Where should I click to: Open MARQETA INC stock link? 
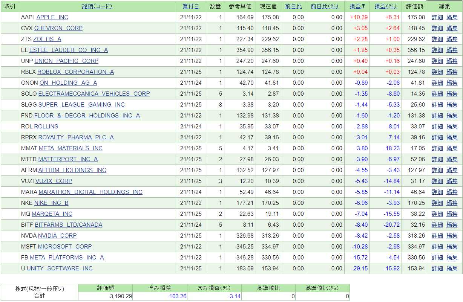click(x=52, y=214)
